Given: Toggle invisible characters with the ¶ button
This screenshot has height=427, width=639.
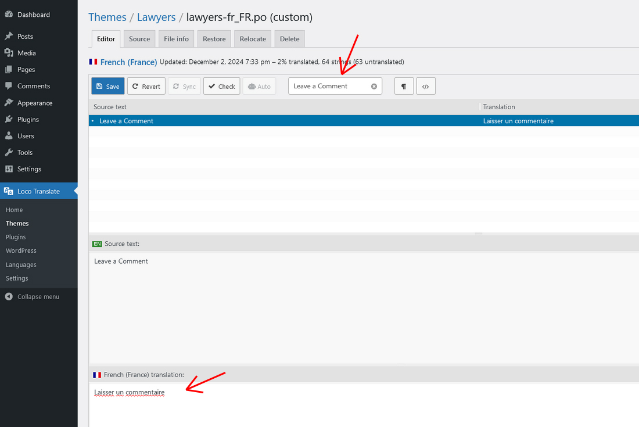Looking at the screenshot, I should click(x=404, y=85).
